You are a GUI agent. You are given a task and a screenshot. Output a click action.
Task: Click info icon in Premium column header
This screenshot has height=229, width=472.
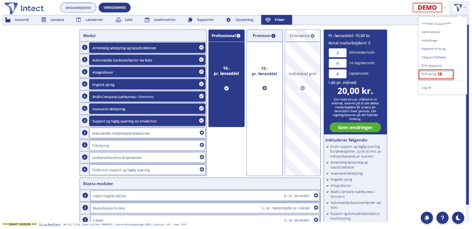coord(273,36)
